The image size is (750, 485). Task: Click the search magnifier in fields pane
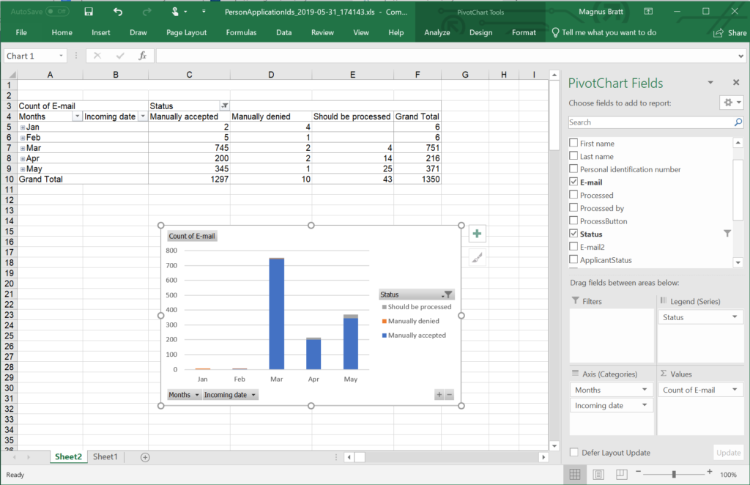pos(738,122)
